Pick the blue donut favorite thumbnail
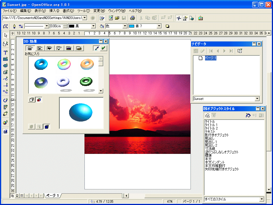The image size is (273, 205). 41,64
